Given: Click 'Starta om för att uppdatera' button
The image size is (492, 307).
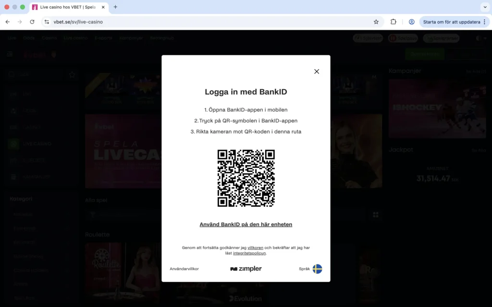Looking at the screenshot, I should (x=451, y=22).
